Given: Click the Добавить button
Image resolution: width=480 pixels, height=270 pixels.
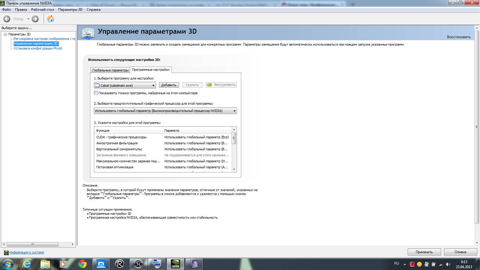Looking at the screenshot, I should pos(169,85).
